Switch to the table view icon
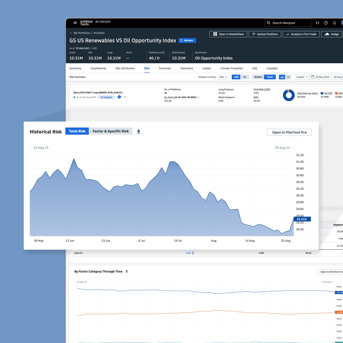 click(x=288, y=77)
